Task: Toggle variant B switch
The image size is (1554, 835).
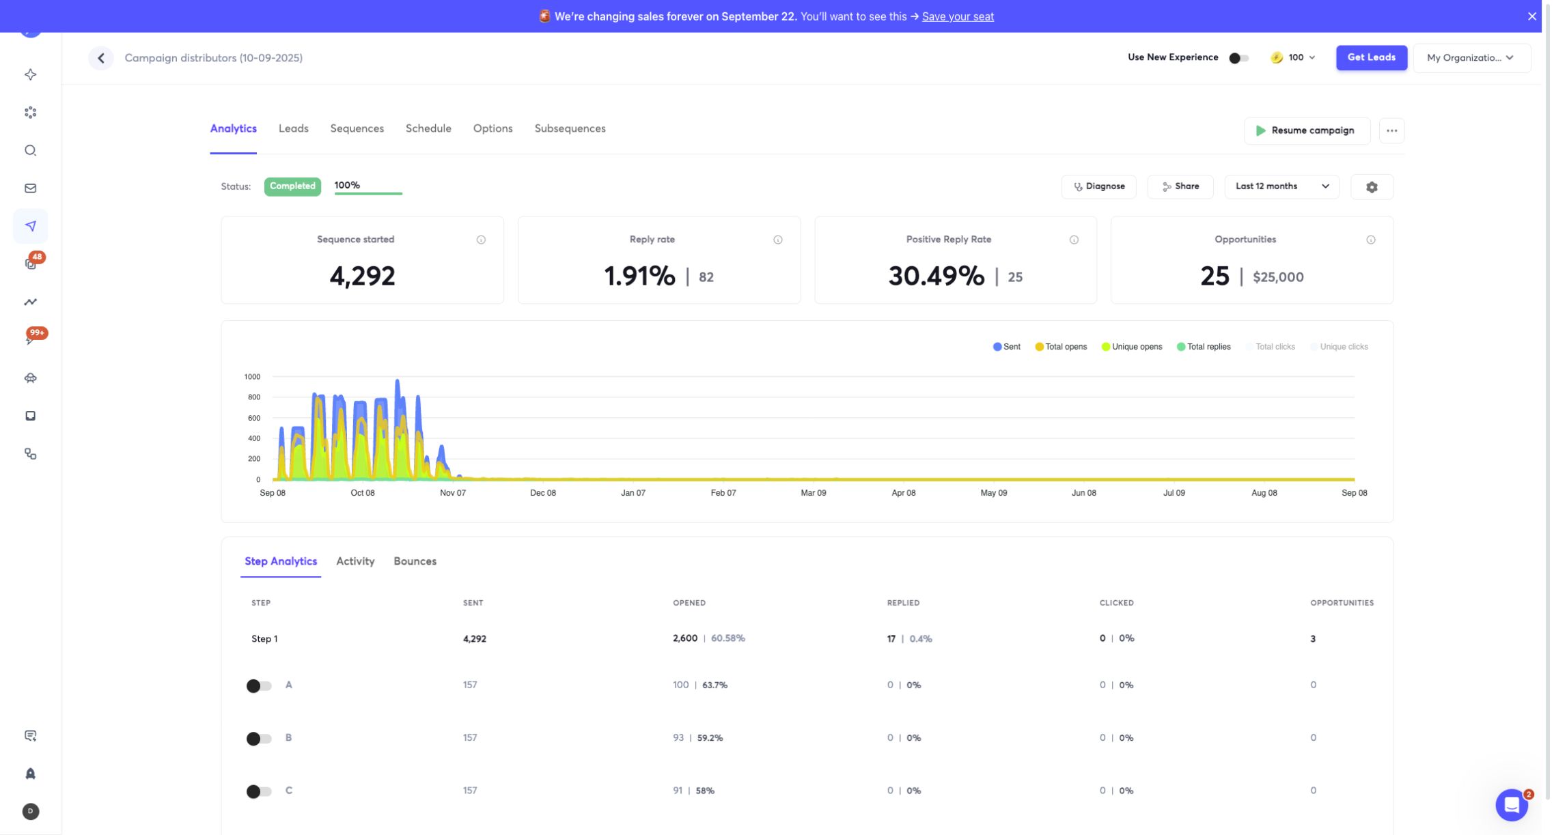Action: click(259, 738)
